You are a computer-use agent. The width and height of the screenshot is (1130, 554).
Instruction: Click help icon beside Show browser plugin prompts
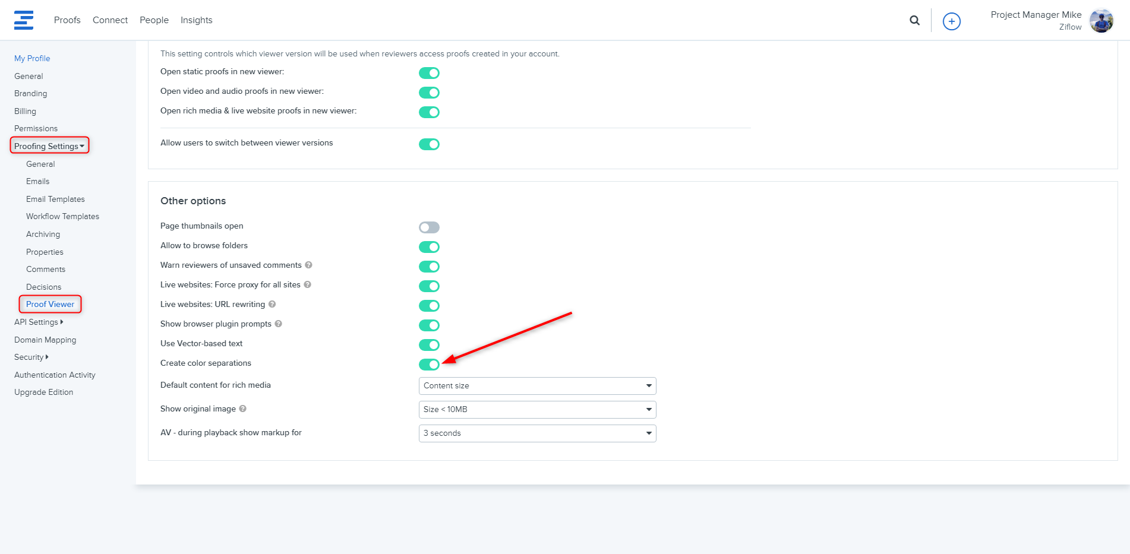279,324
